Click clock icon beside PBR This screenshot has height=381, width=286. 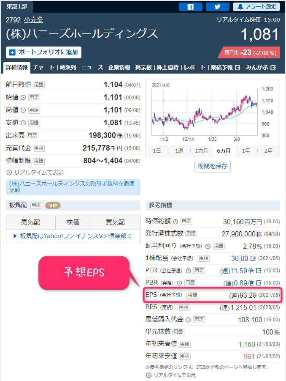179,283
